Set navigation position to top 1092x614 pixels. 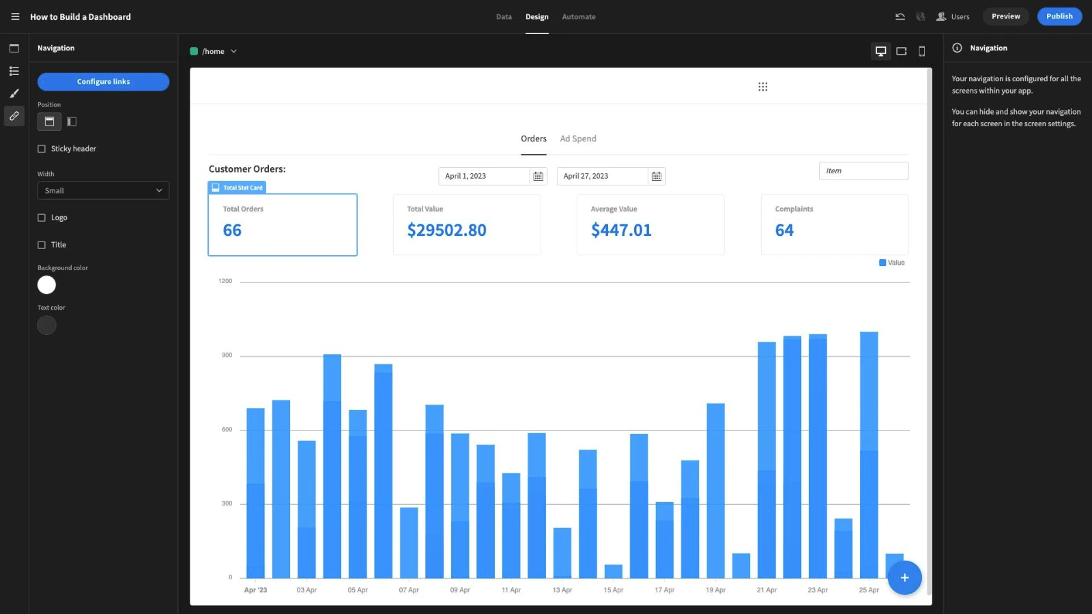point(49,121)
